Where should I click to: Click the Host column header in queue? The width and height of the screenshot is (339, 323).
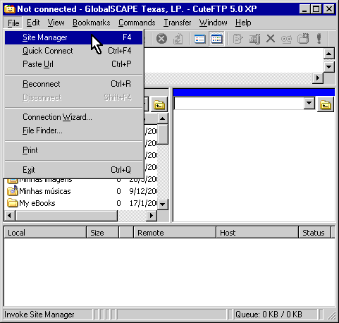(x=257, y=233)
